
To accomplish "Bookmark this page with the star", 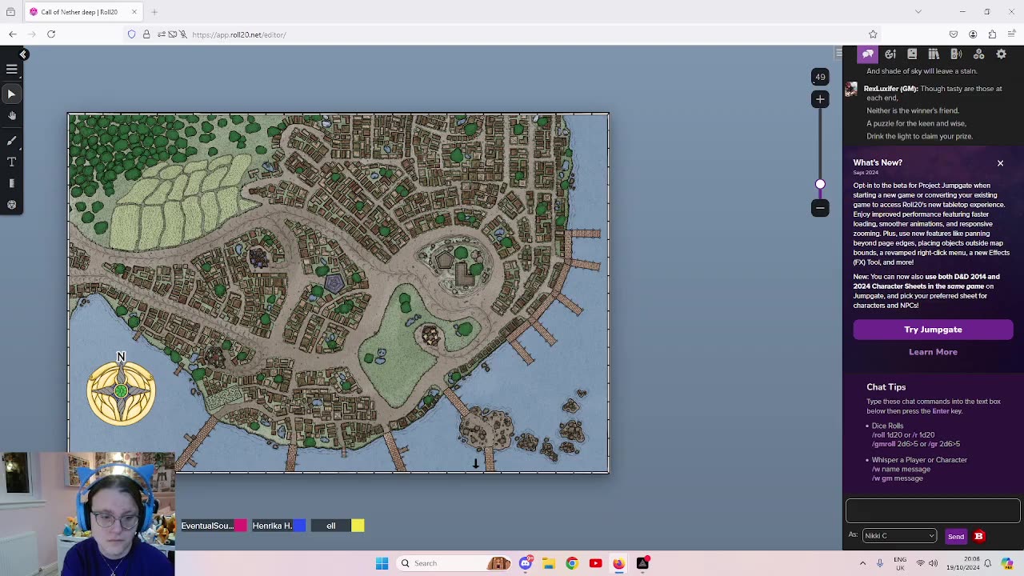I will click(873, 34).
